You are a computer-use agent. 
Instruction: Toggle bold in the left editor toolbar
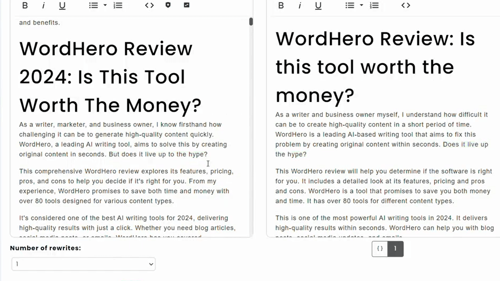[25, 5]
